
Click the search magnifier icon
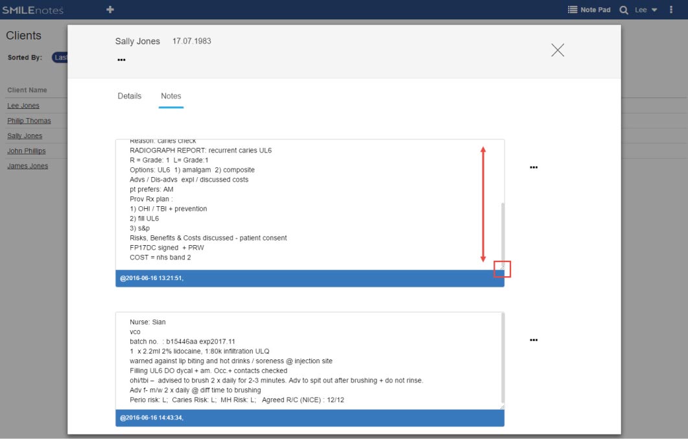(x=623, y=10)
